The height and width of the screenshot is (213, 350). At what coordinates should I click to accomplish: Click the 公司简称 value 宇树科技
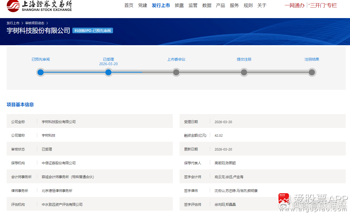click(49, 135)
